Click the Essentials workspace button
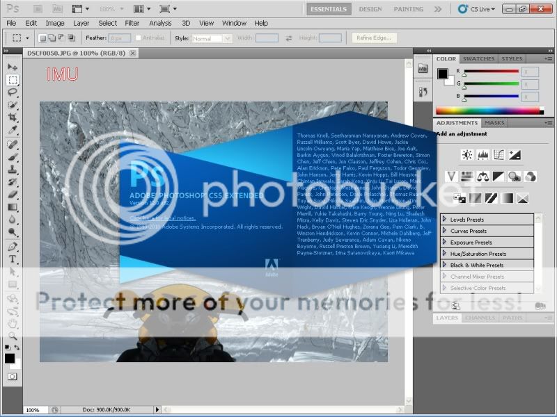The height and width of the screenshot is (417, 557). [x=329, y=9]
